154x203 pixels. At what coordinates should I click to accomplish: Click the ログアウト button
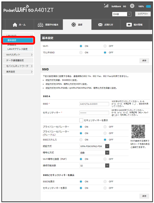(143, 14)
